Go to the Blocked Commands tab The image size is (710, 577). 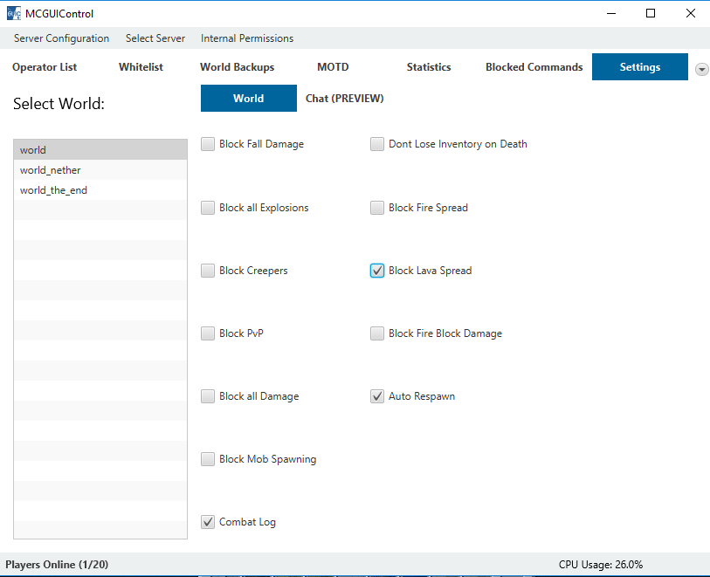pos(534,67)
